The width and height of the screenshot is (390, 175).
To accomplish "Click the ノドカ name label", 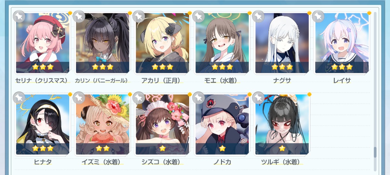I will (x=222, y=162).
